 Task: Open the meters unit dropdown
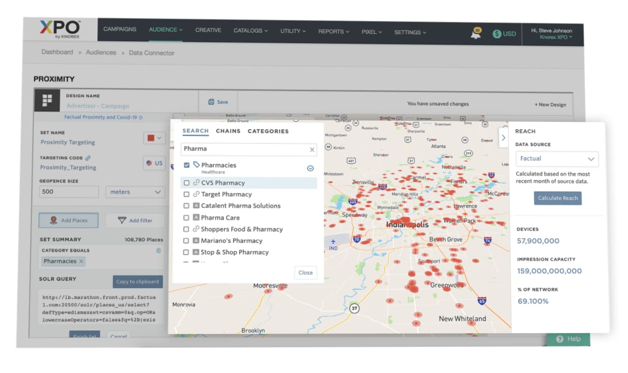[135, 192]
